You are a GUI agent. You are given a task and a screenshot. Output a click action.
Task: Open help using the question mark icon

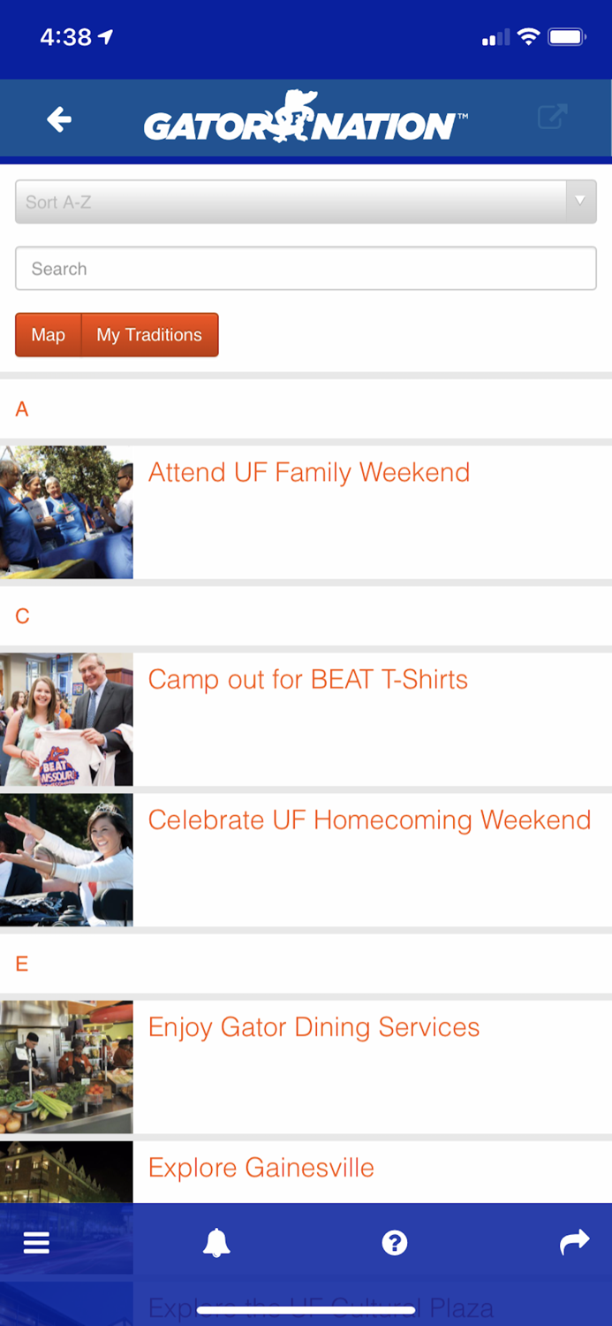click(394, 1242)
